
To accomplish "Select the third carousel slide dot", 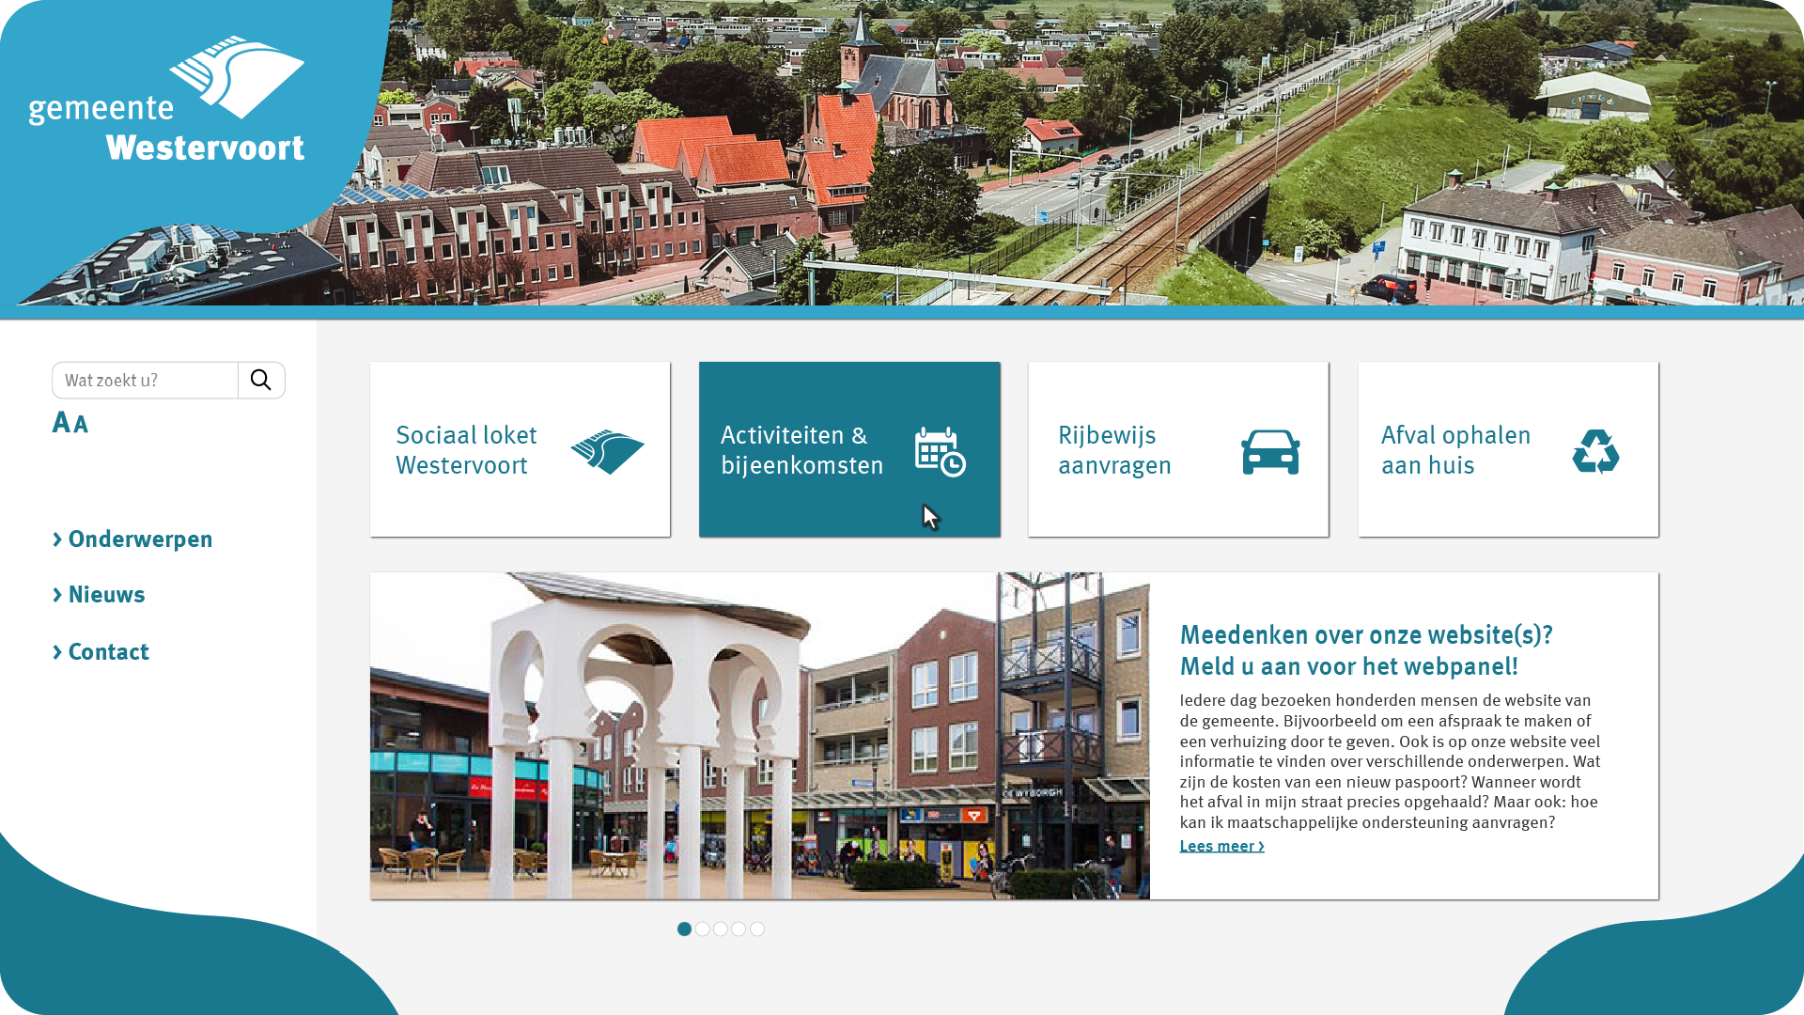I will click(x=721, y=929).
